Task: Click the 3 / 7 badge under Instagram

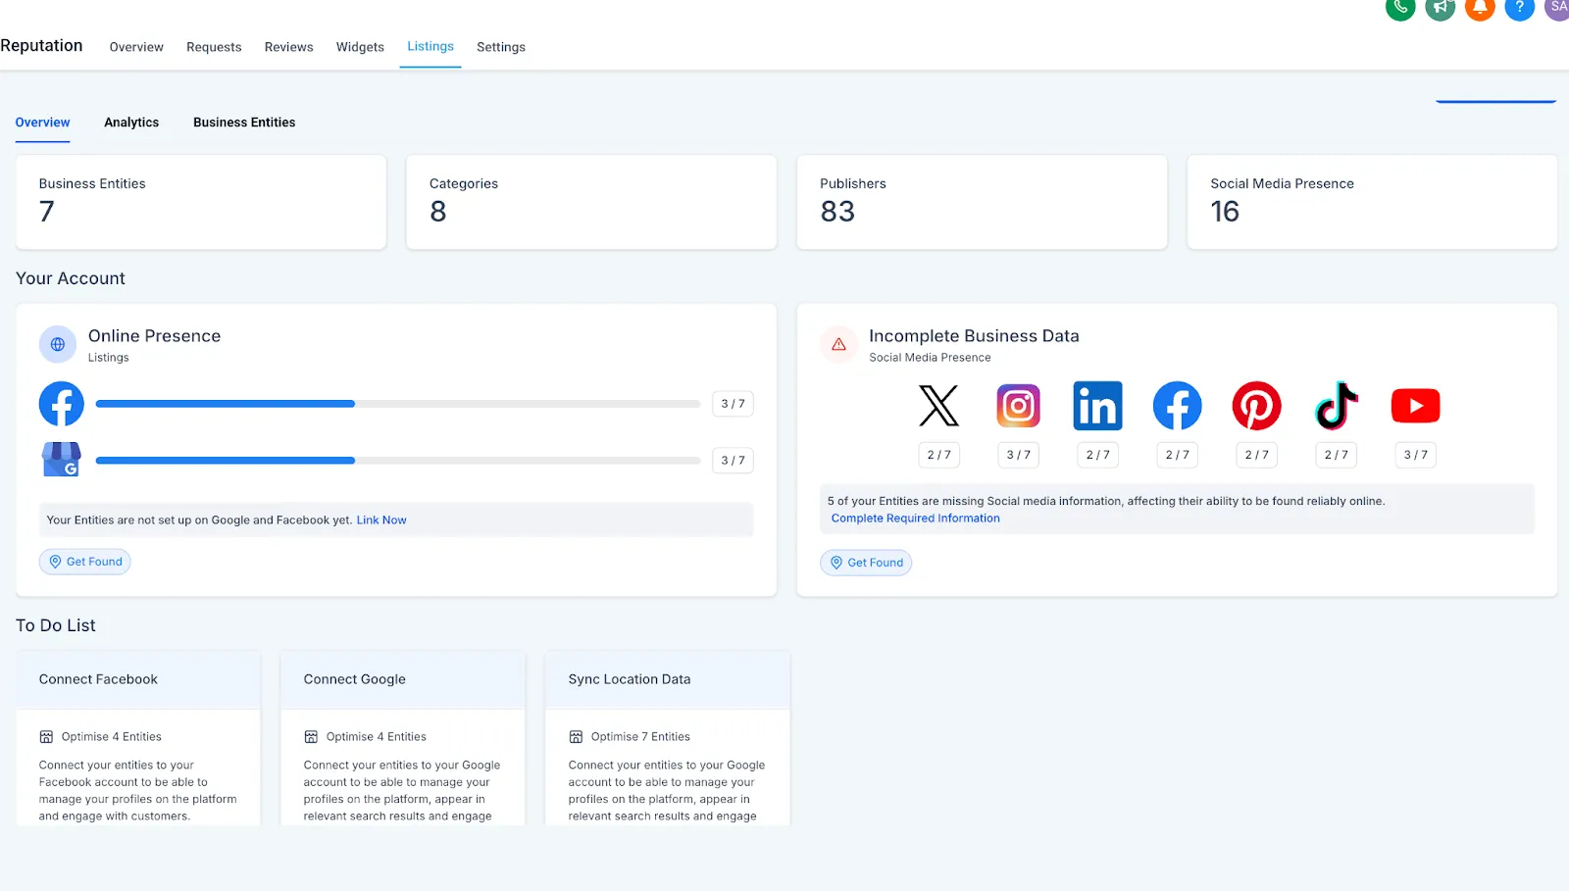Action: (x=1018, y=455)
